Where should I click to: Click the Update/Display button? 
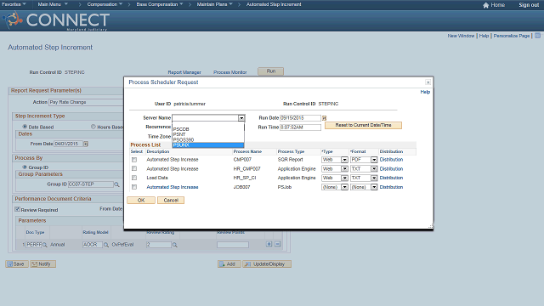(267, 264)
